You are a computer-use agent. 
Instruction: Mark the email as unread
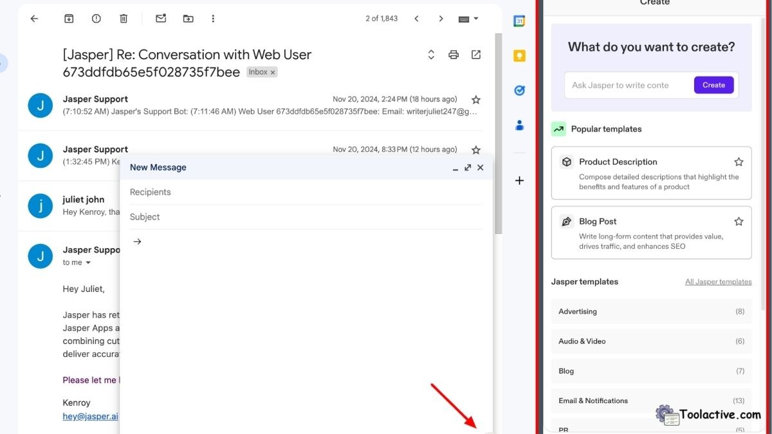[161, 19]
